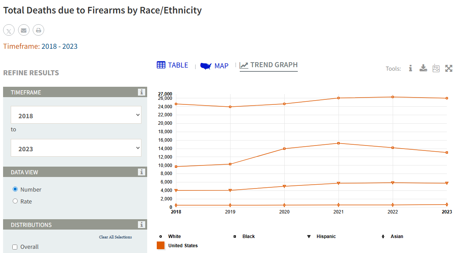Open the start year 2018 dropdown
The width and height of the screenshot is (458, 253).
(76, 115)
